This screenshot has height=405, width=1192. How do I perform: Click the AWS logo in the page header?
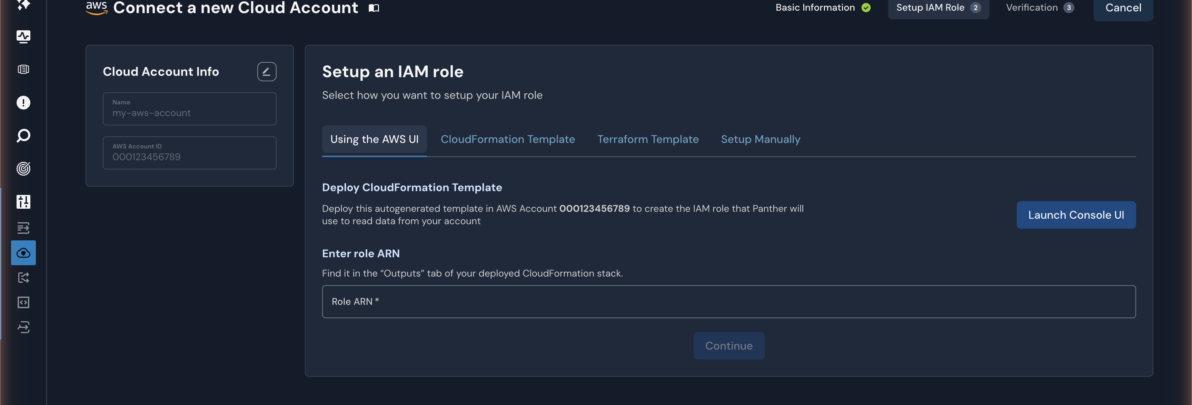pyautogui.click(x=96, y=8)
